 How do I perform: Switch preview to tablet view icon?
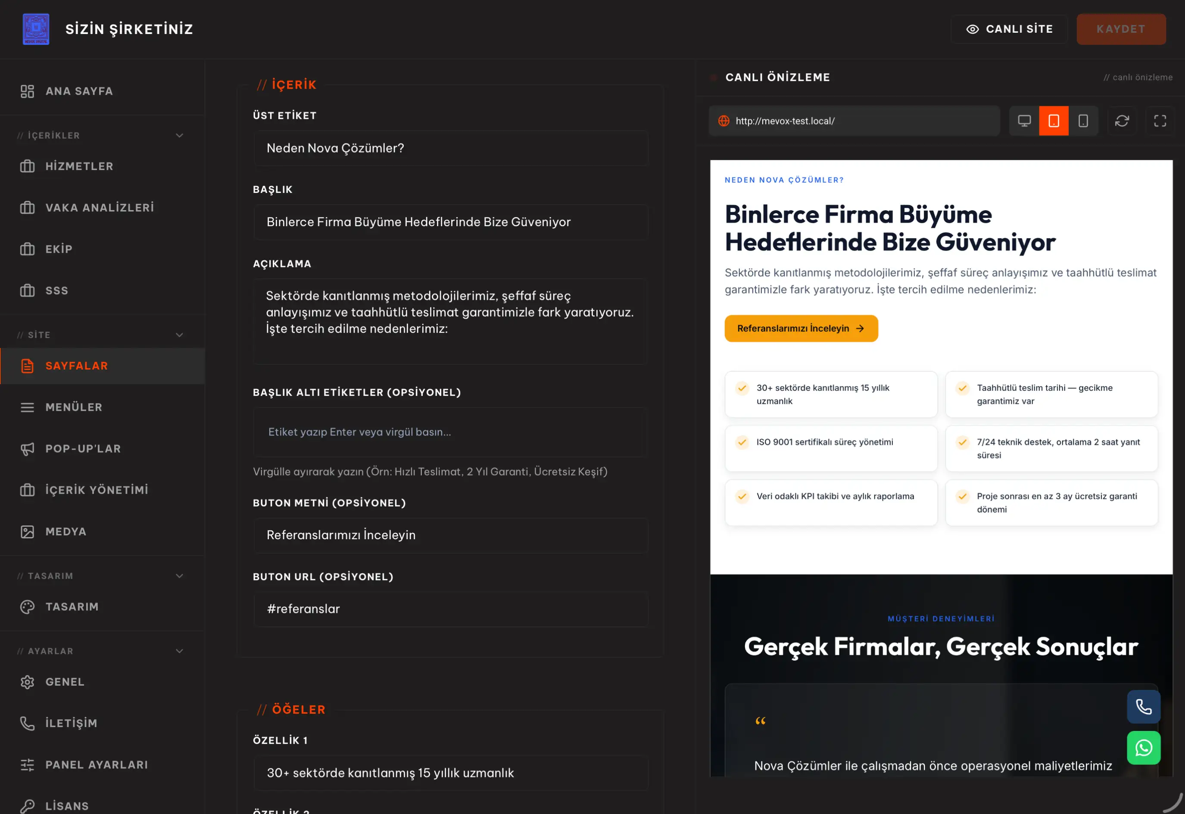[1053, 121]
